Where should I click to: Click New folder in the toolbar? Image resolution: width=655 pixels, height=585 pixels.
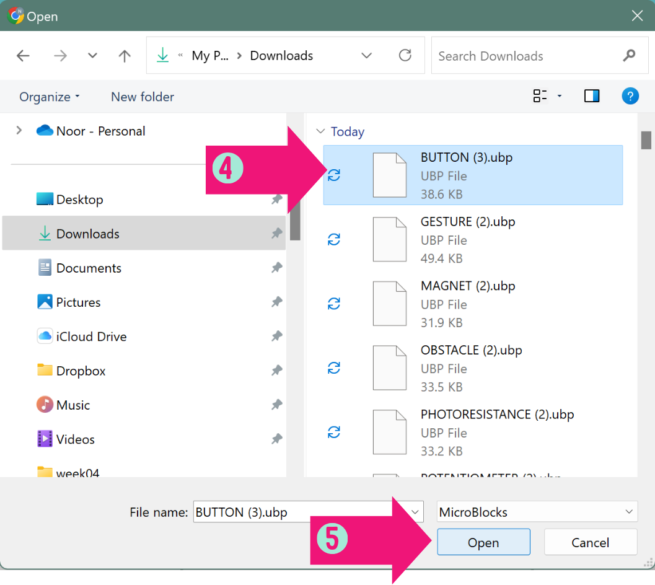click(x=143, y=97)
